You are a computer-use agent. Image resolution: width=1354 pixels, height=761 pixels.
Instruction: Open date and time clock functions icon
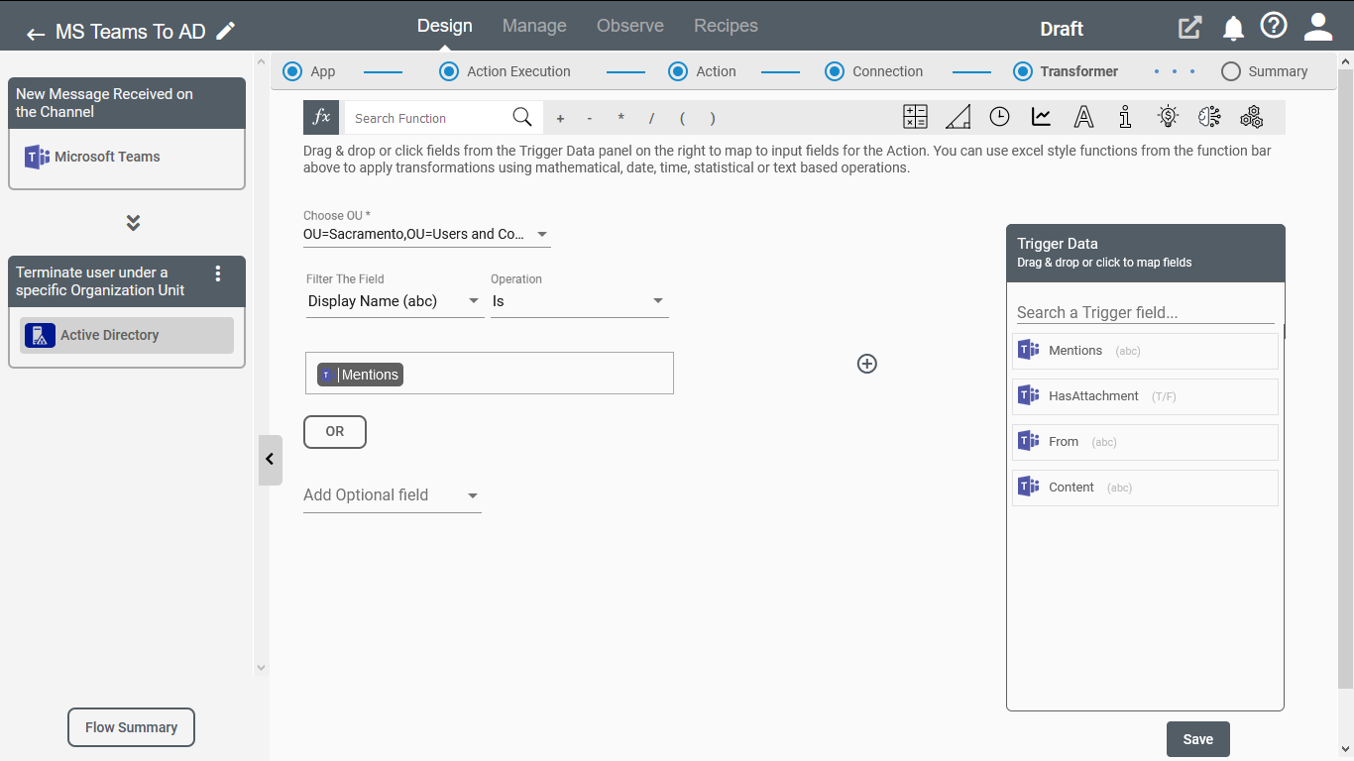[999, 117]
